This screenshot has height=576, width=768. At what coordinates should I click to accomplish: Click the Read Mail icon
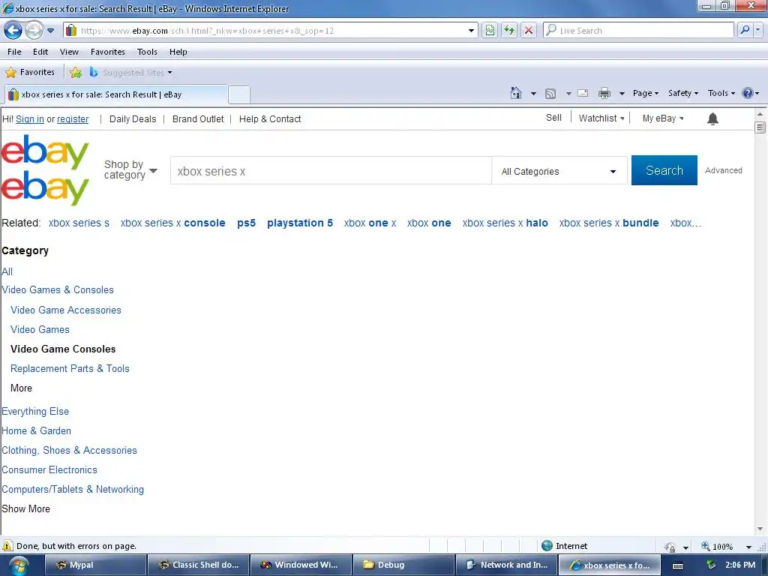coord(583,93)
